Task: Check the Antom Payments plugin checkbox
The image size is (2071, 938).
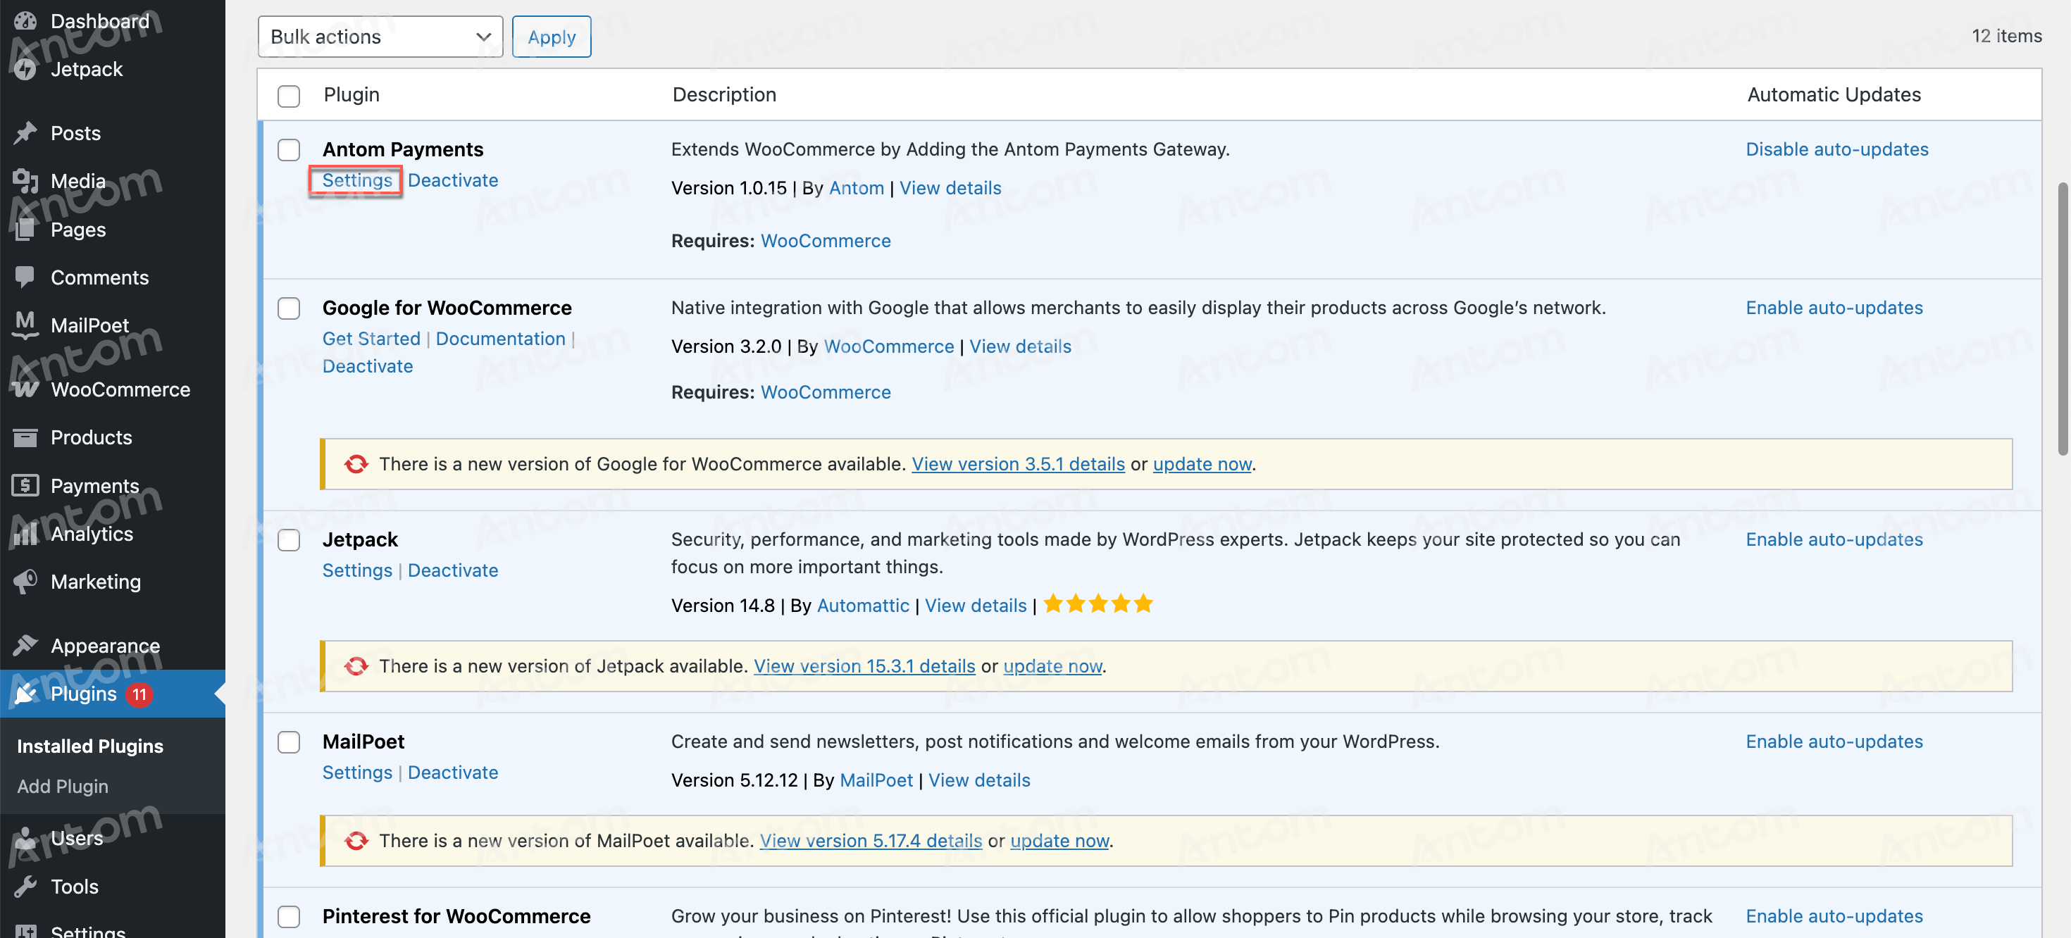Action: click(289, 149)
